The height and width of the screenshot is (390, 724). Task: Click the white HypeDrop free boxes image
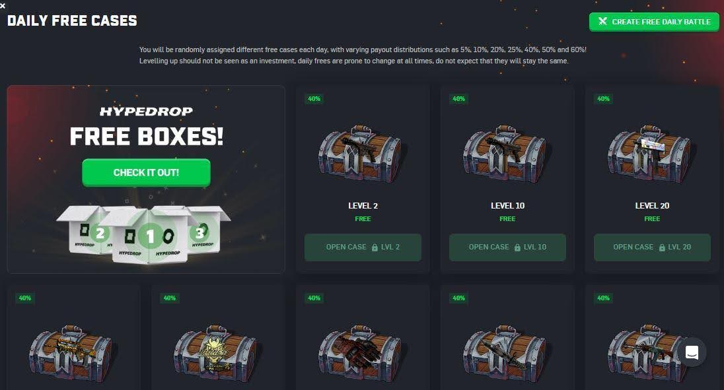(143, 234)
